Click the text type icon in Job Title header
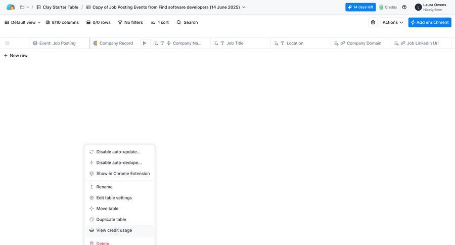 [222, 43]
